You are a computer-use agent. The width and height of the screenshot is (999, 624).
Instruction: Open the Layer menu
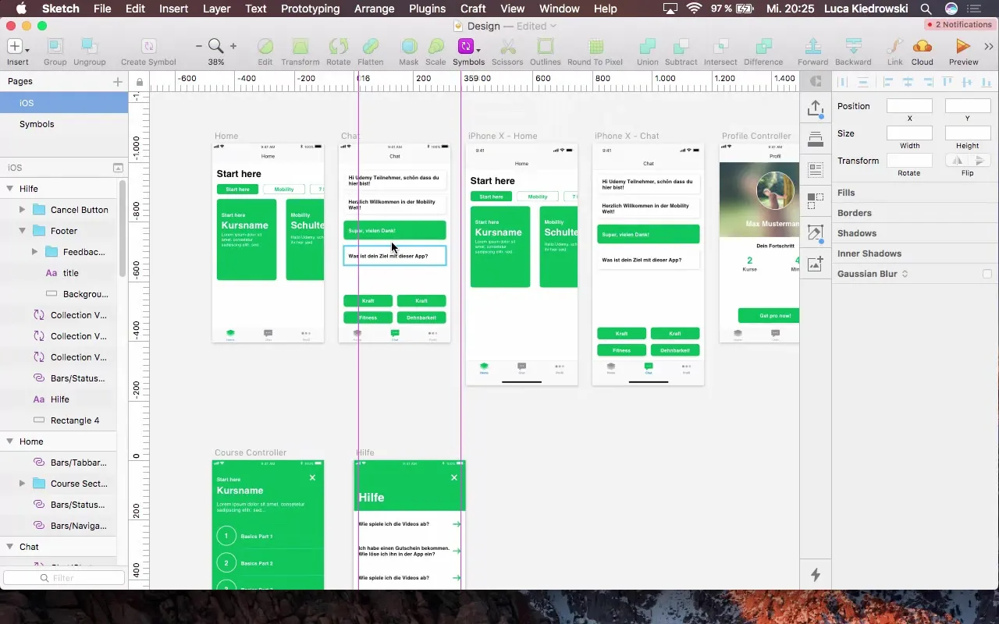(x=216, y=9)
